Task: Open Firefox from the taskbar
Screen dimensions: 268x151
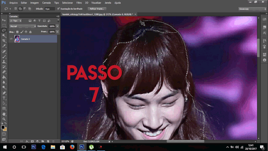Action: (x=72, y=147)
